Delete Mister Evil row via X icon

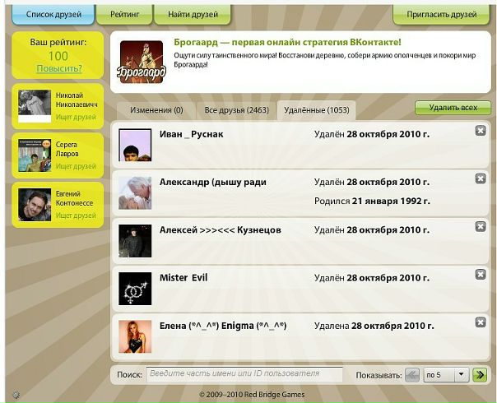point(481,273)
